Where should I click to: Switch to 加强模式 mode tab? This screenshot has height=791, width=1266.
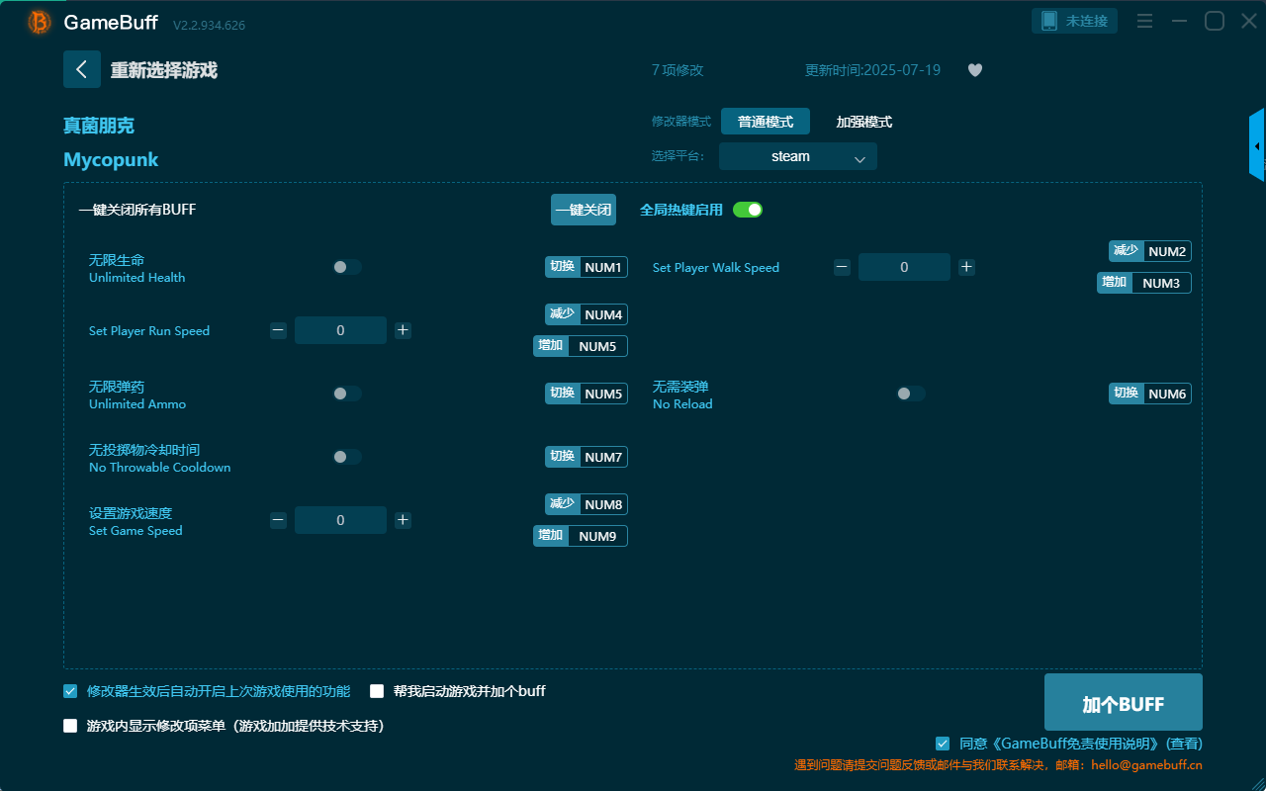tap(864, 122)
